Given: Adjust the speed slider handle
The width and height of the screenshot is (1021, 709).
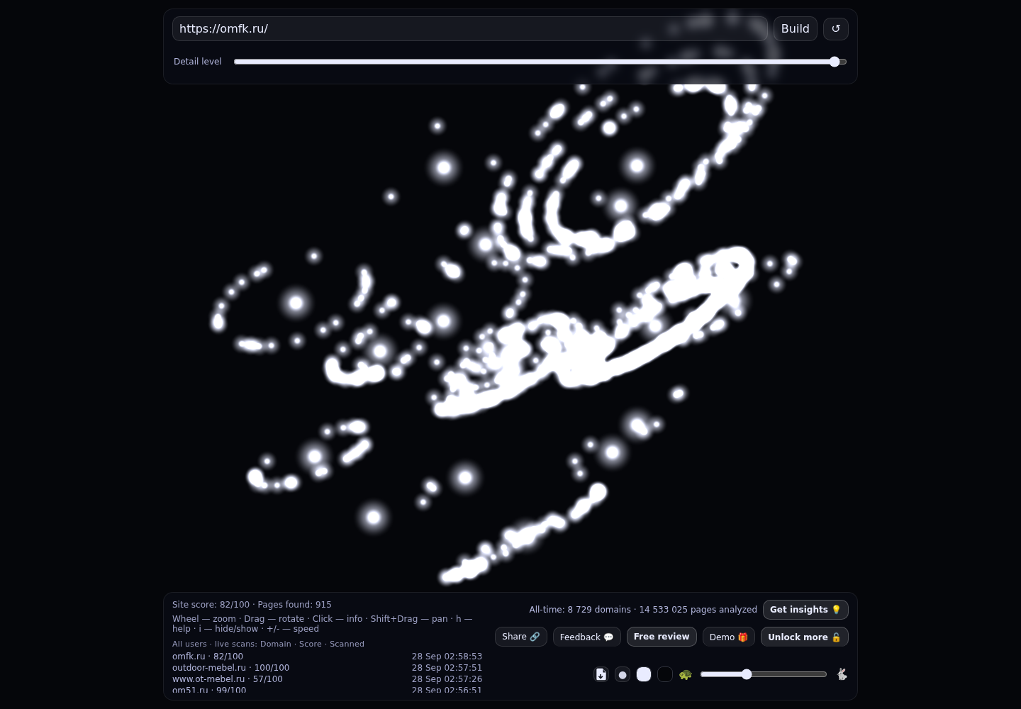Looking at the screenshot, I should pyautogui.click(x=747, y=674).
